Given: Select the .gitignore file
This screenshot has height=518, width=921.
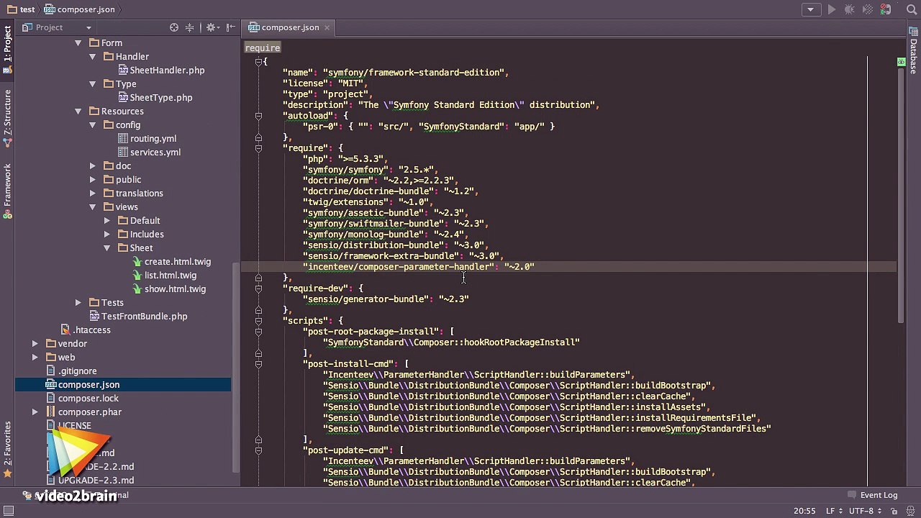Looking at the screenshot, I should pyautogui.click(x=71, y=371).
